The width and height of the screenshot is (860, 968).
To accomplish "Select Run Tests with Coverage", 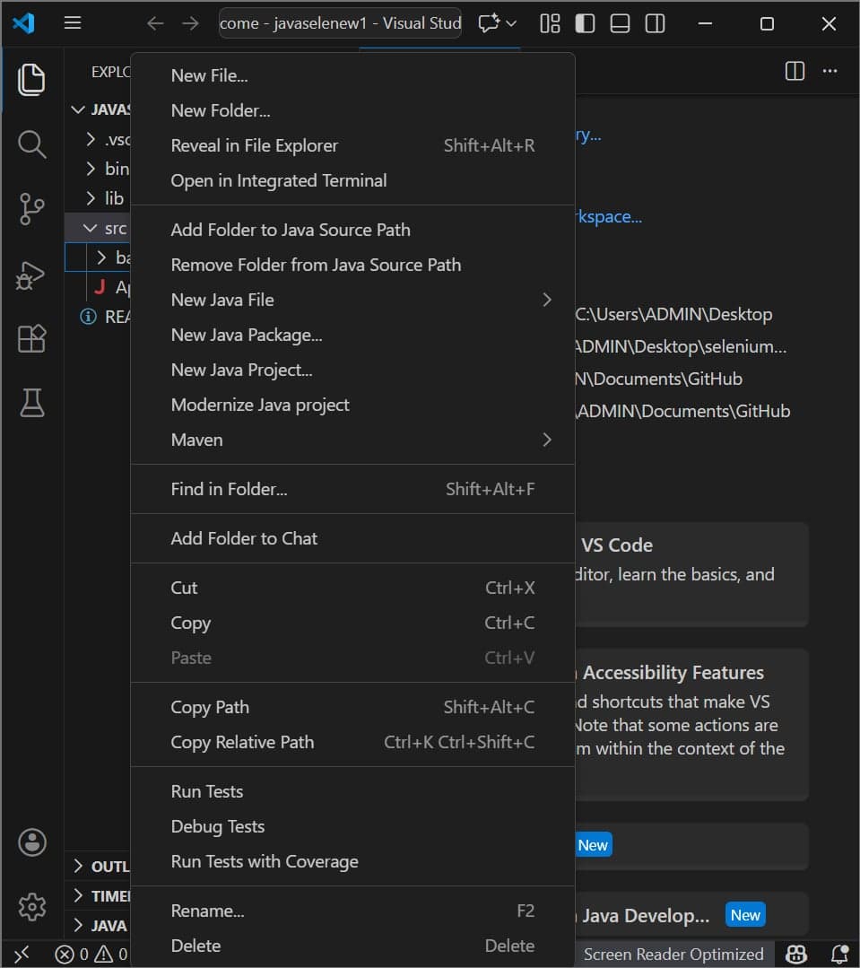I will [353, 862].
